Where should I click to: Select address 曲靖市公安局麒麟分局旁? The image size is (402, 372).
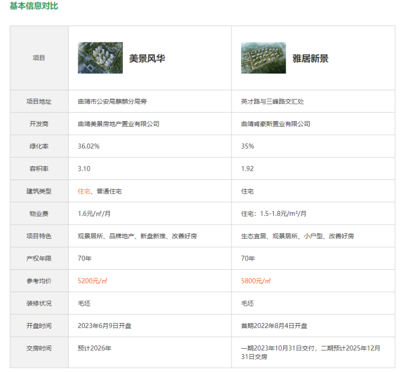click(x=112, y=101)
